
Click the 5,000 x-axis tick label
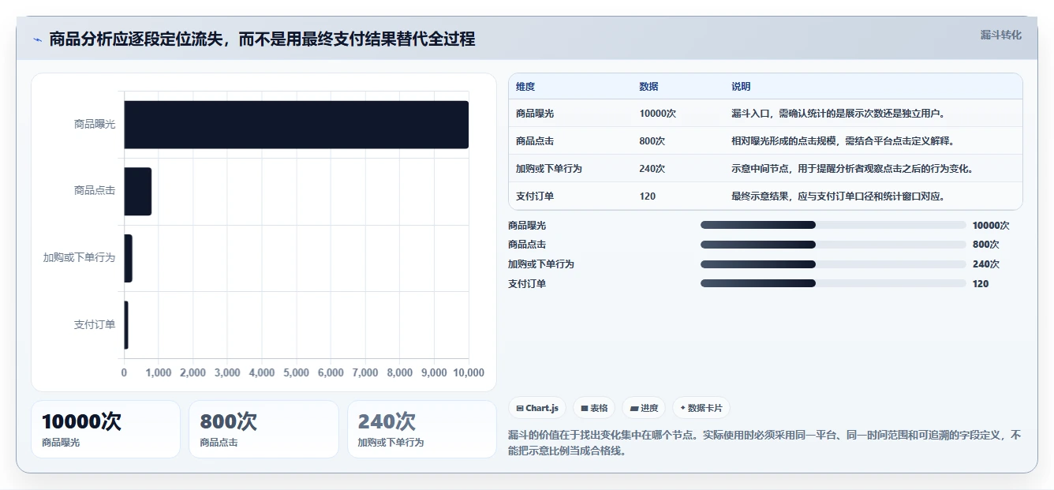point(297,373)
